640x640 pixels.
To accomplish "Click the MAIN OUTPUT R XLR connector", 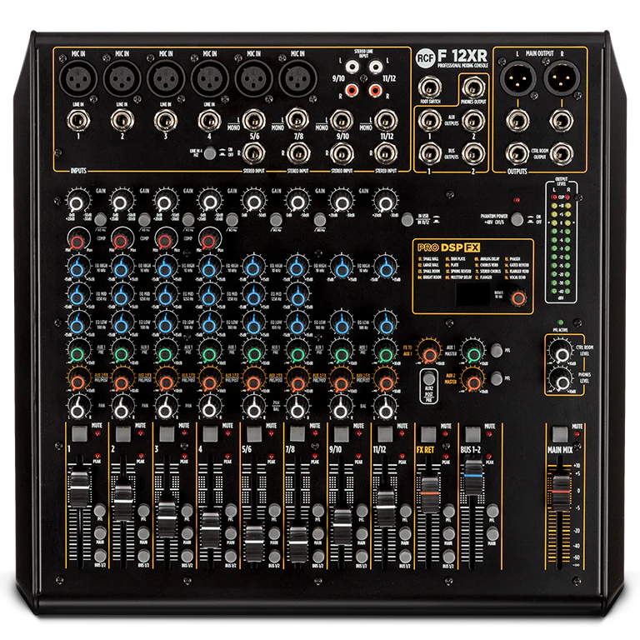I will (x=562, y=78).
